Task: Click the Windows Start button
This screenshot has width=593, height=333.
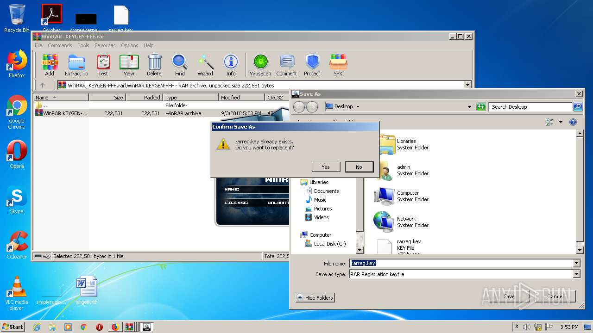Action: tap(13, 327)
